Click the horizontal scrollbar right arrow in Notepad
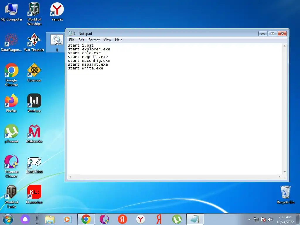This screenshot has width=300, height=225. tap(279, 177)
